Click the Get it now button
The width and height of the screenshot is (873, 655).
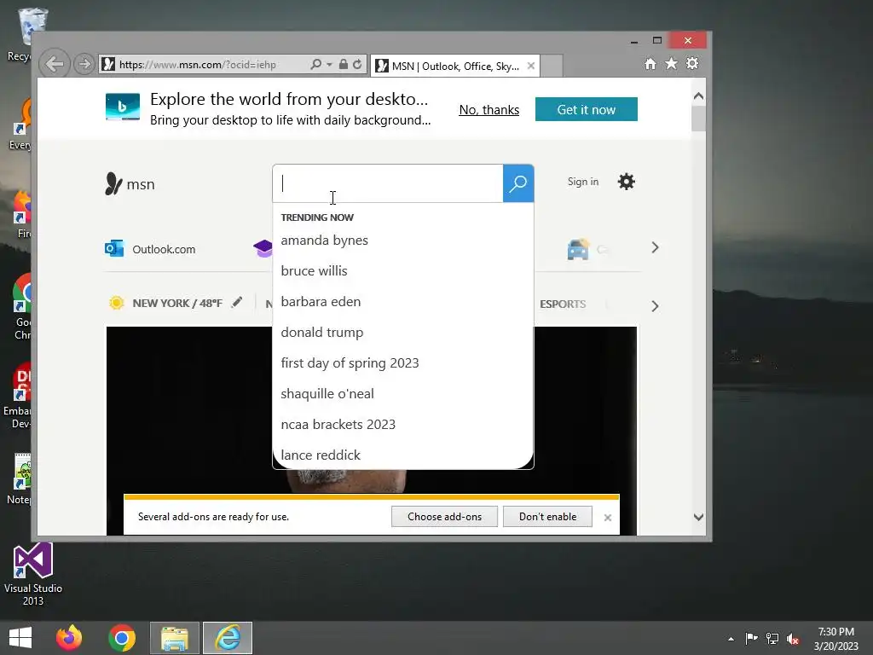click(x=587, y=109)
